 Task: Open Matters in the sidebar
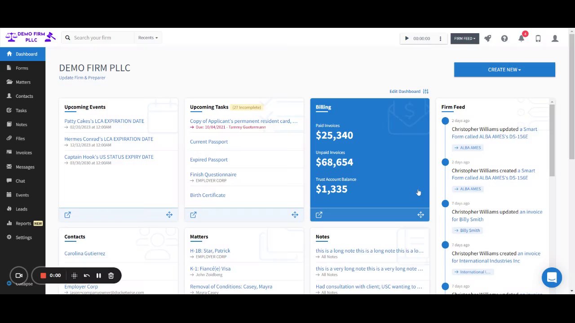pyautogui.click(x=22, y=82)
